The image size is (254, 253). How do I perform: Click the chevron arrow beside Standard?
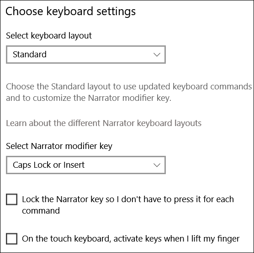[x=157, y=55]
